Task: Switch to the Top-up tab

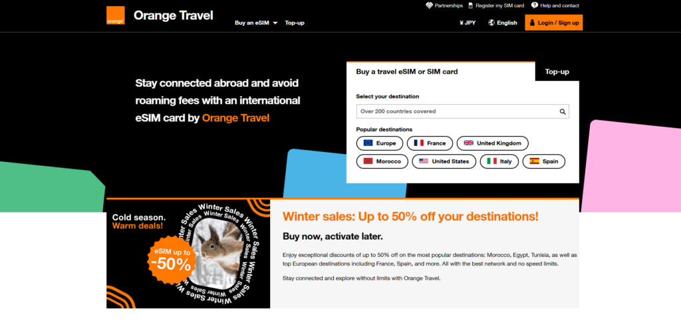Action: click(x=557, y=72)
